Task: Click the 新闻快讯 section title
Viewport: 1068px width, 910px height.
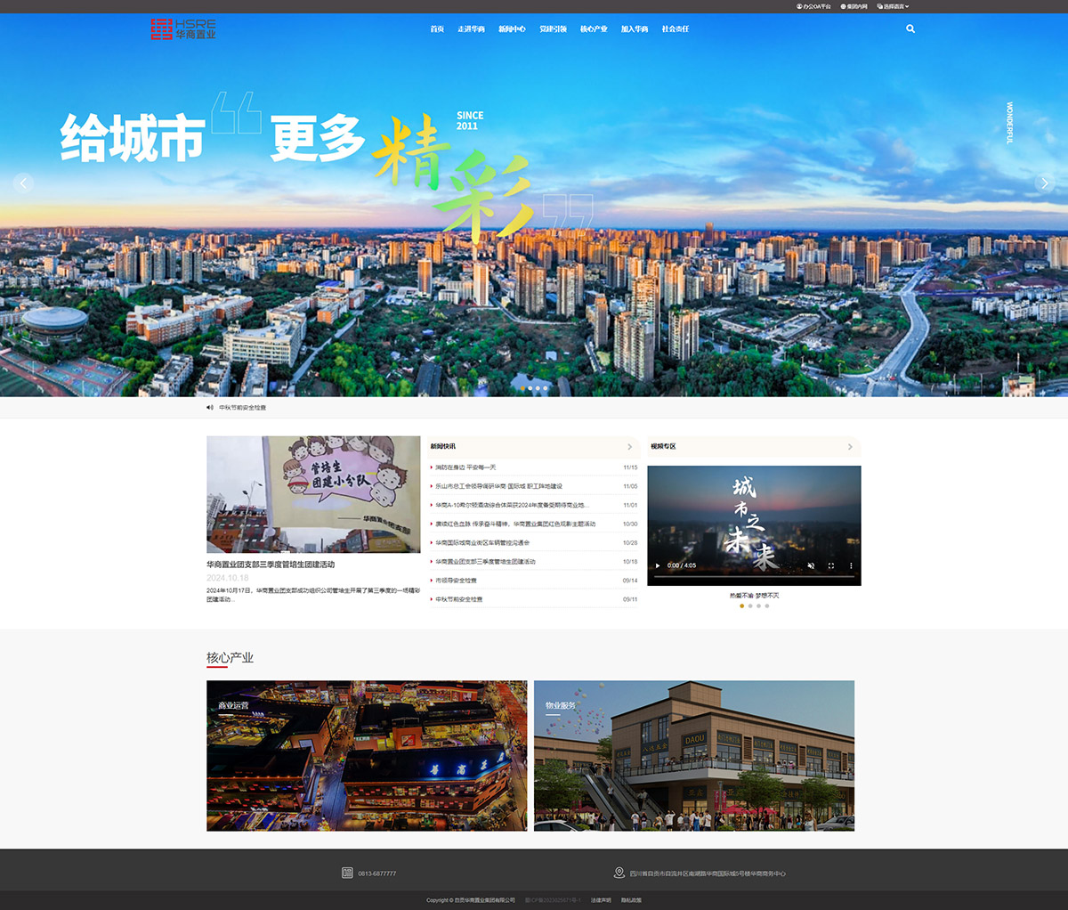Action: 442,447
